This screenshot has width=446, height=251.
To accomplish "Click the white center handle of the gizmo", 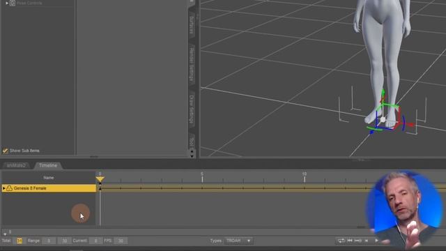I will point(383,119).
